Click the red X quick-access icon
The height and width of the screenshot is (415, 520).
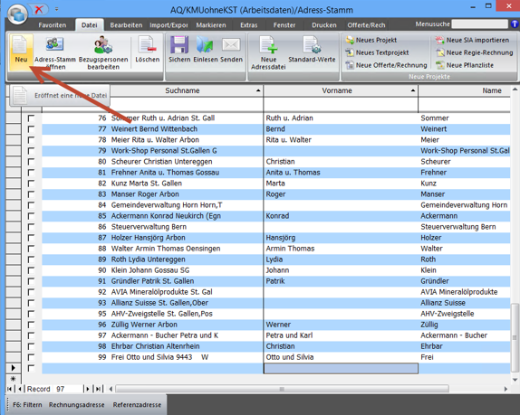tap(39, 10)
